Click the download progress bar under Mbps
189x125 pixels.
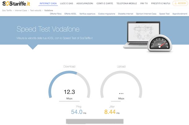pyautogui.click(x=69, y=101)
